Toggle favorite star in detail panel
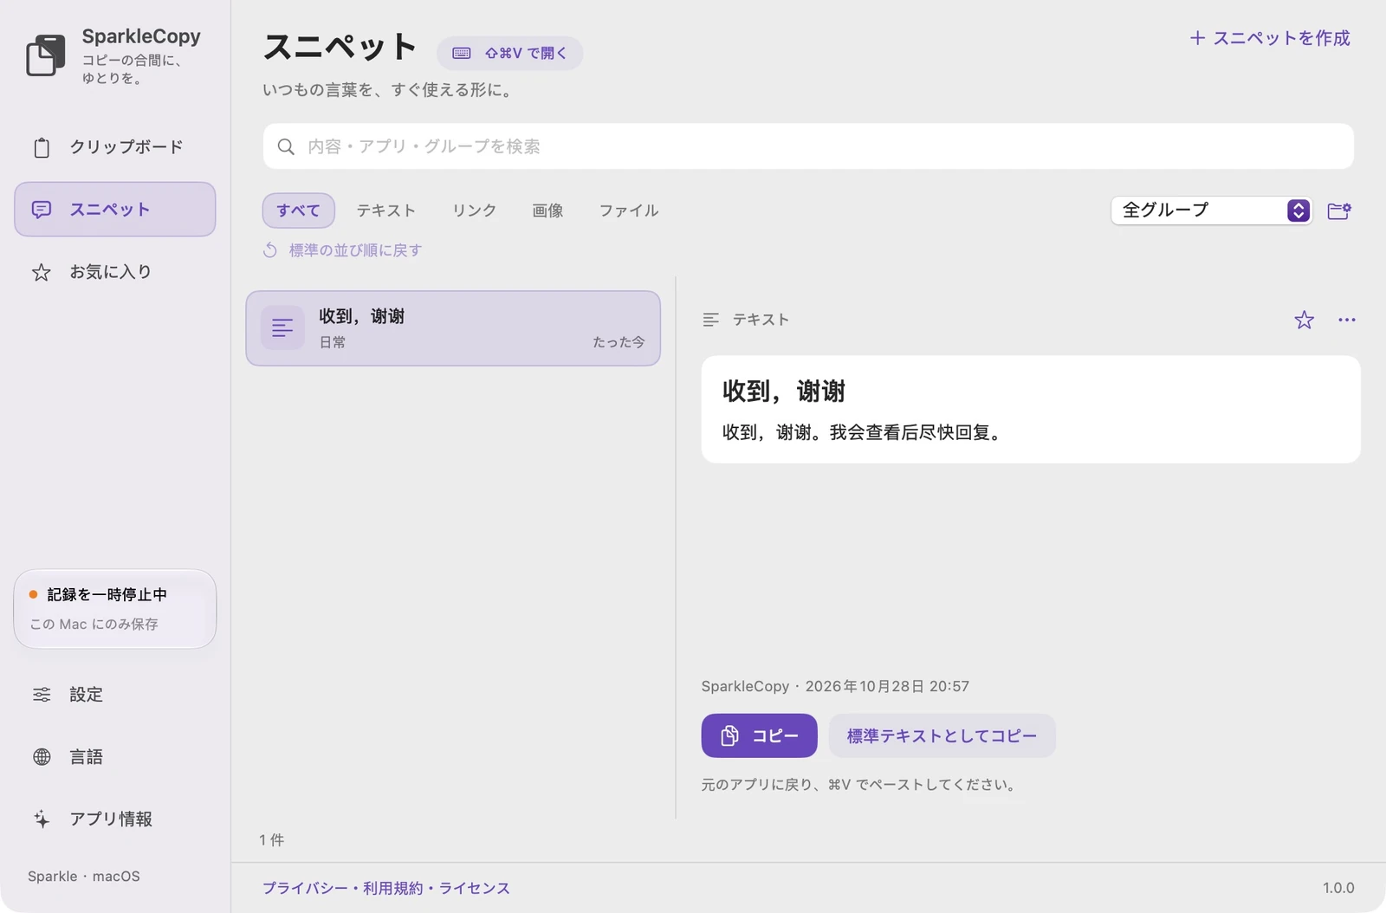 1304,321
